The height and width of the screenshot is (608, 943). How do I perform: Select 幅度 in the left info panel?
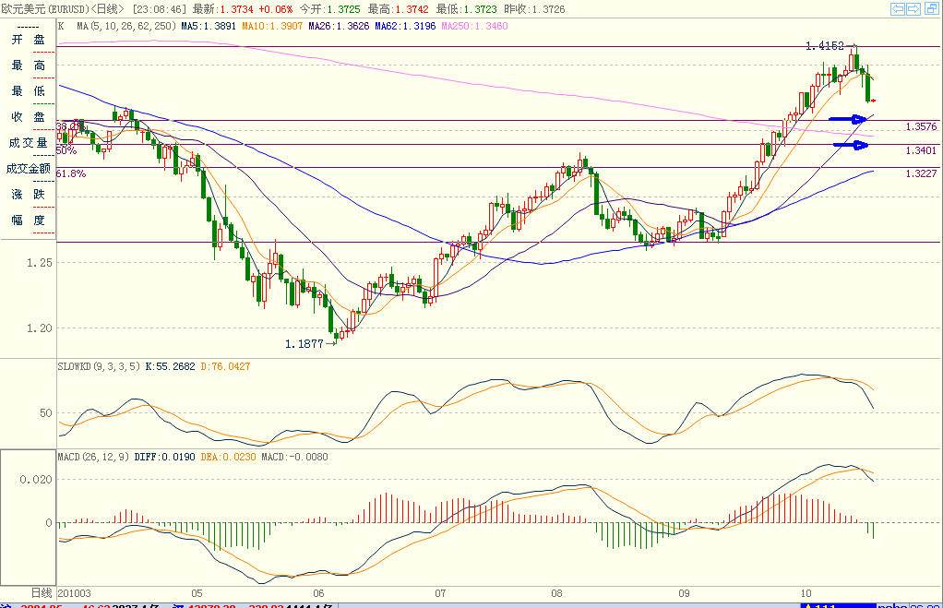[29, 221]
